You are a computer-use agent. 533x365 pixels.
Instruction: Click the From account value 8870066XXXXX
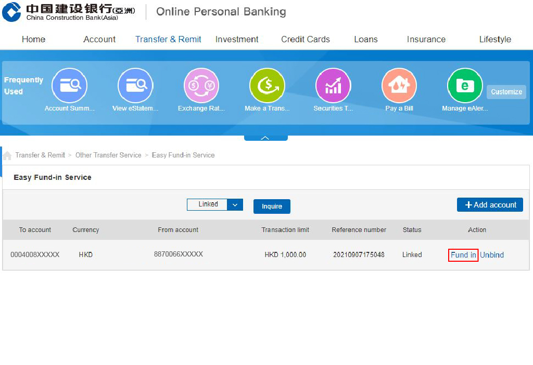point(179,254)
